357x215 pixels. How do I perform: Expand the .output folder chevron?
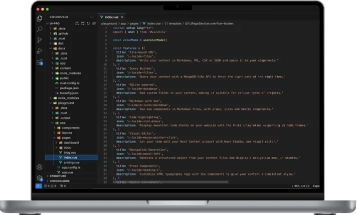(x=53, y=118)
